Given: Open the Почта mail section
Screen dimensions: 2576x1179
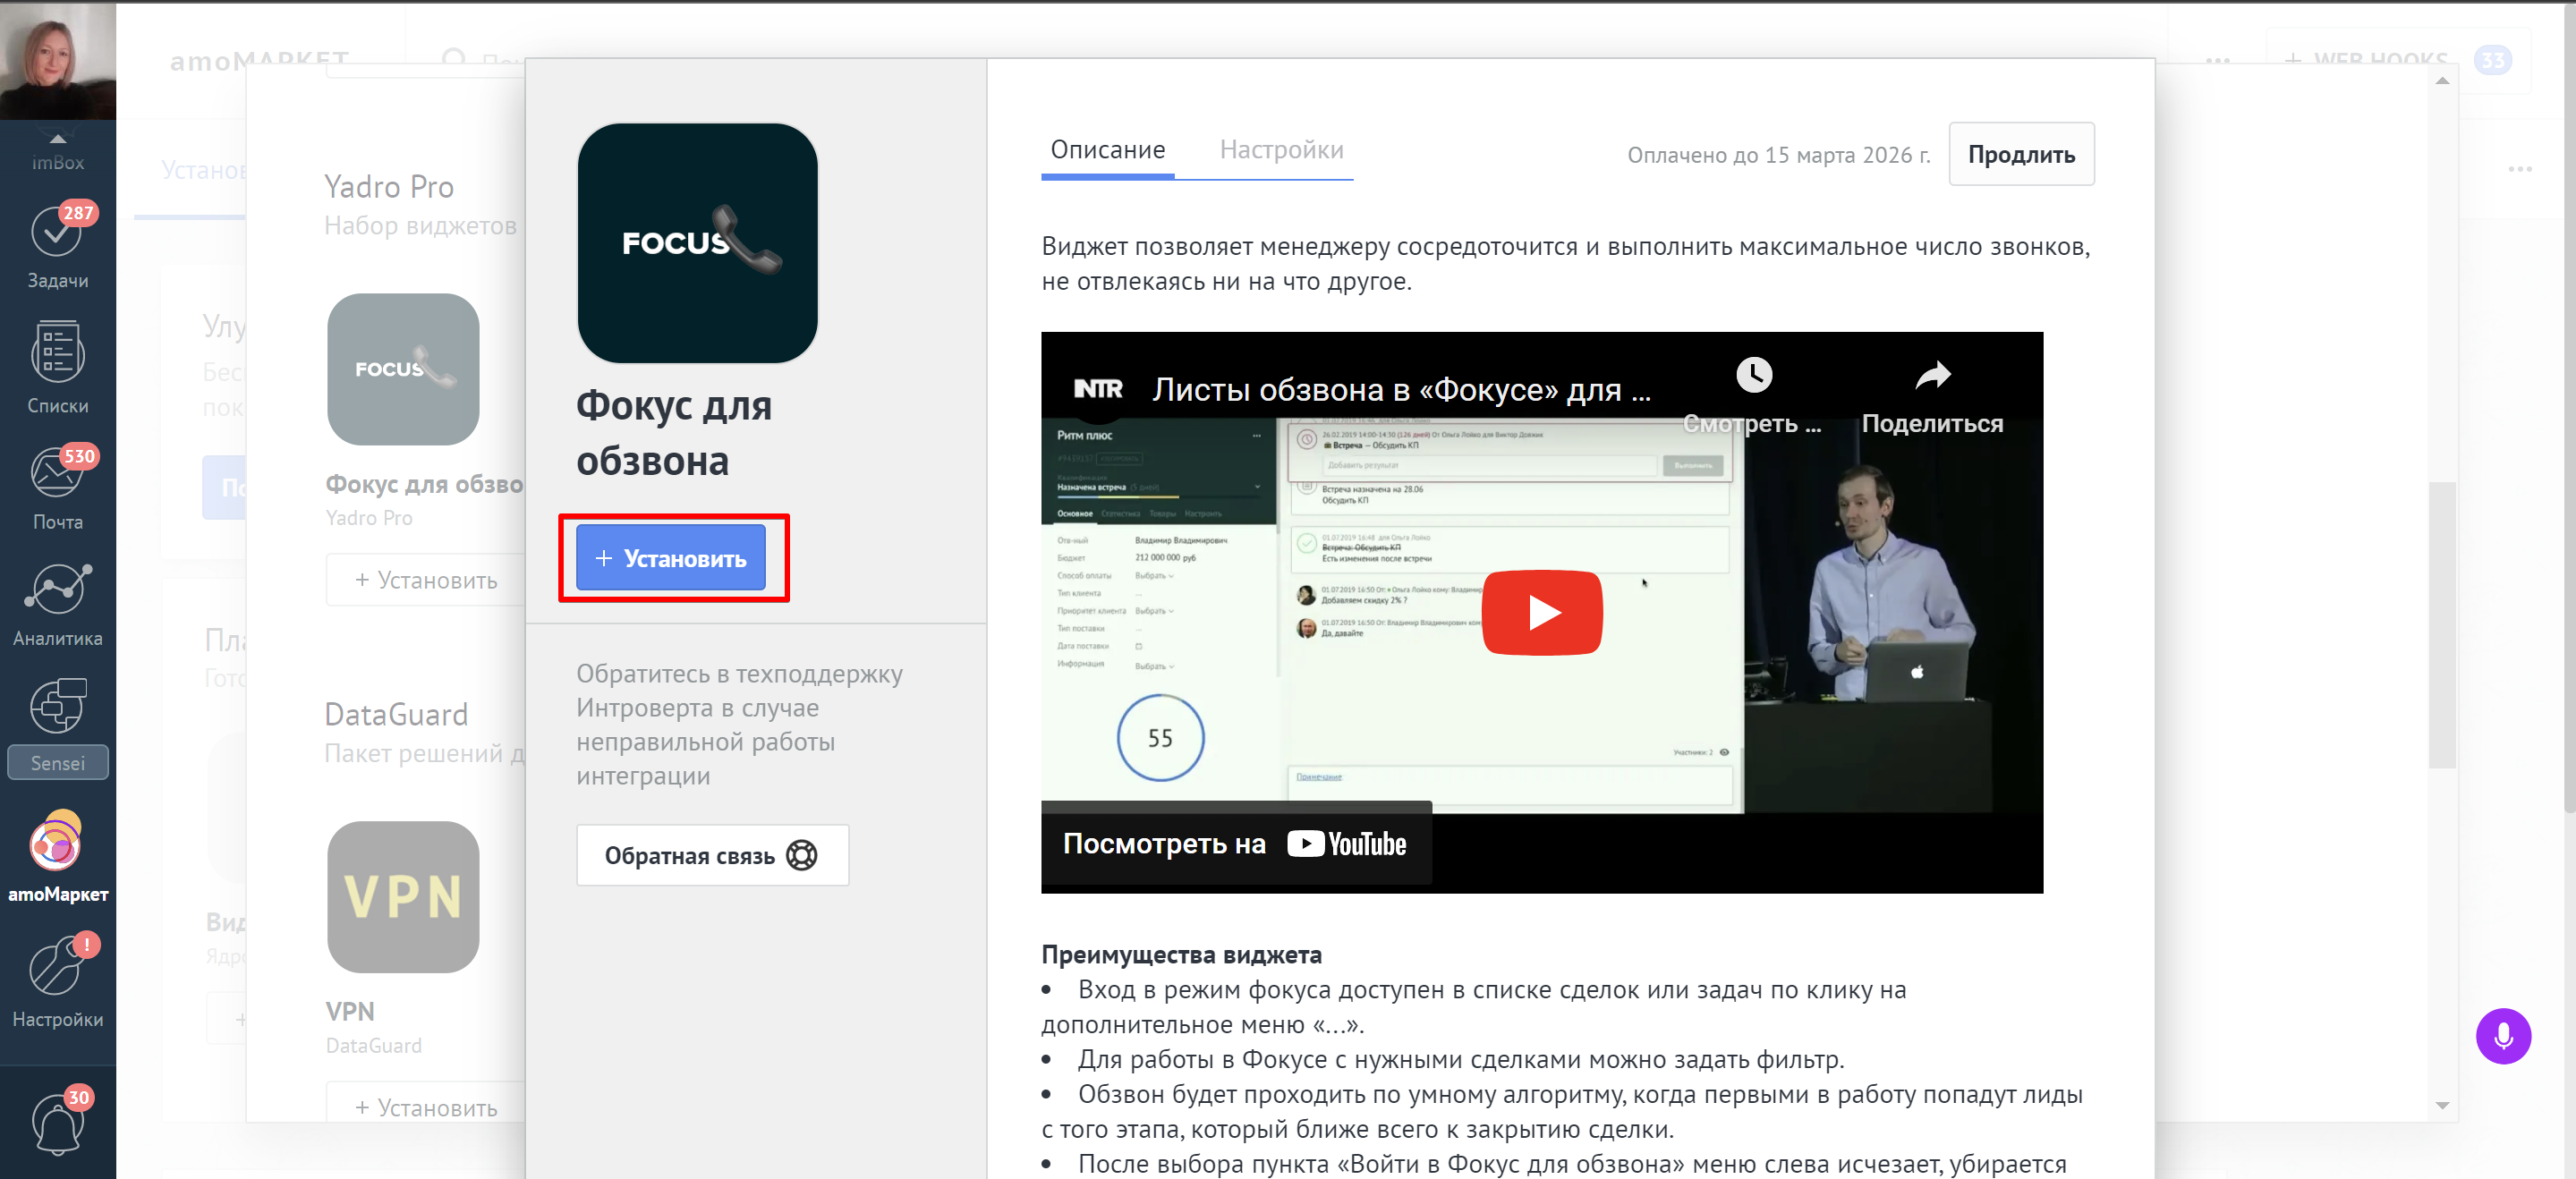Looking at the screenshot, I should click(57, 487).
